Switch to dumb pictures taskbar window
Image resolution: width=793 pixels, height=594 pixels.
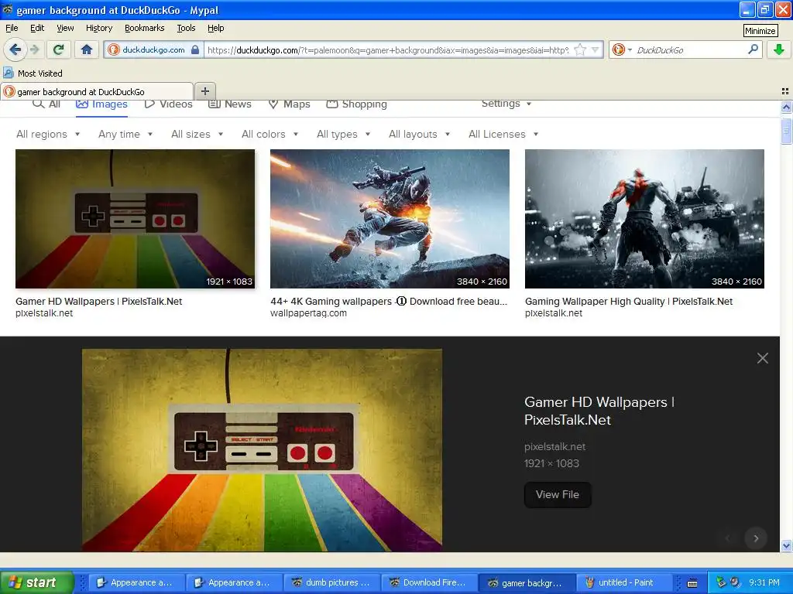pos(331,582)
